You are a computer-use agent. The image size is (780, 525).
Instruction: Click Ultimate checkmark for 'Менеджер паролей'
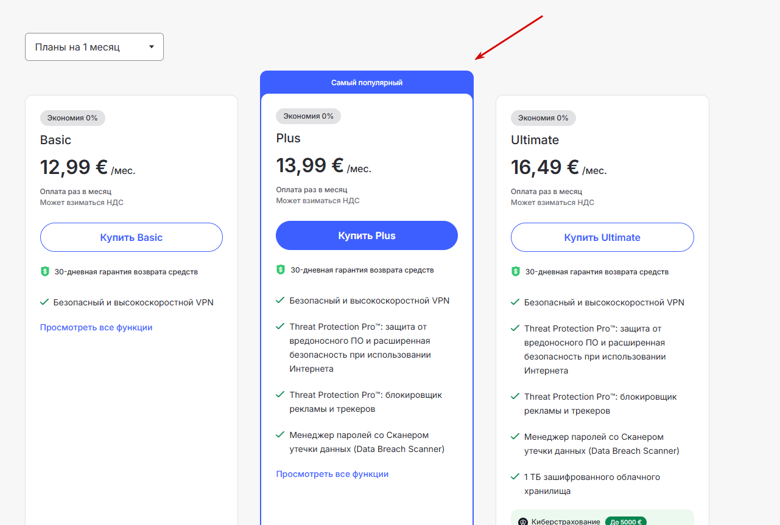pyautogui.click(x=515, y=436)
